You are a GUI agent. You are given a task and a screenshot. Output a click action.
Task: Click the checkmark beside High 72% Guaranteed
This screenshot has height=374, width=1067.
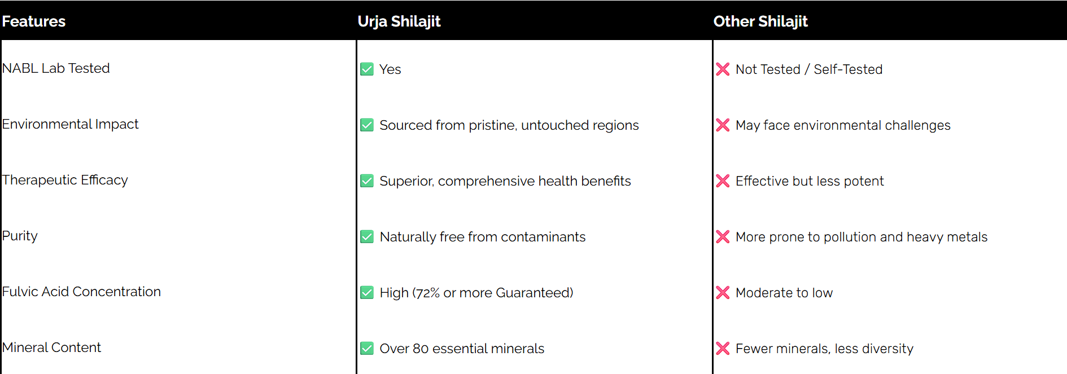tap(367, 293)
